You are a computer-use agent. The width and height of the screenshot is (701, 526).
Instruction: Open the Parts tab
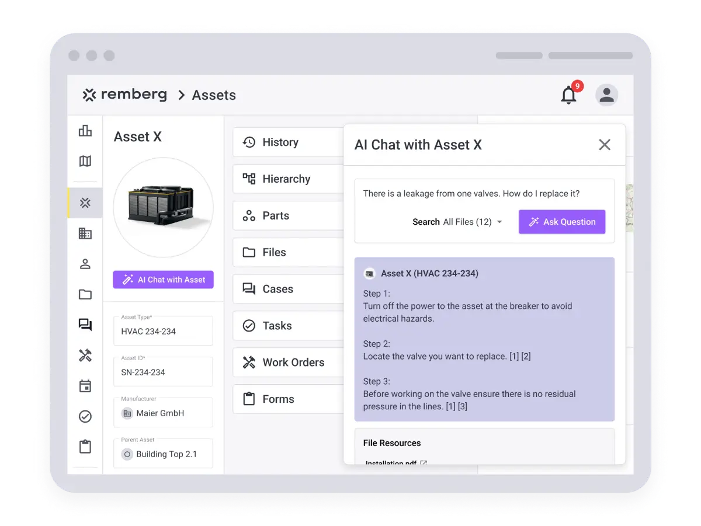coord(289,216)
